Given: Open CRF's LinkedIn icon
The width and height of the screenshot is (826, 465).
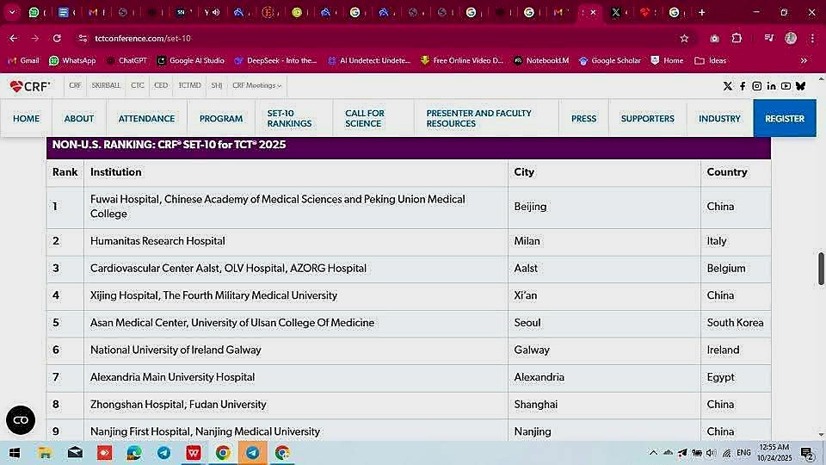Looking at the screenshot, I should coord(771,86).
